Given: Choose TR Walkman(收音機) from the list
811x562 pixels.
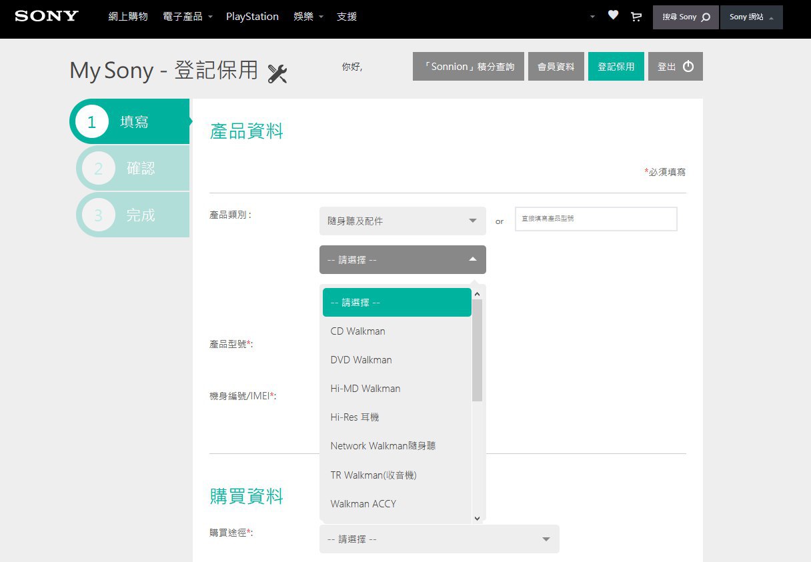Looking at the screenshot, I should coord(397,475).
